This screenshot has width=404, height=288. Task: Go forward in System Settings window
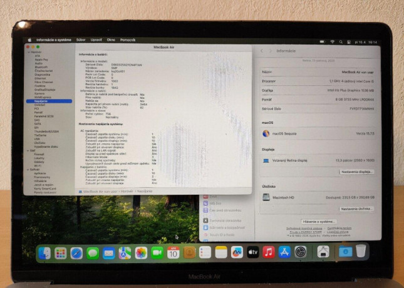pos(271,51)
